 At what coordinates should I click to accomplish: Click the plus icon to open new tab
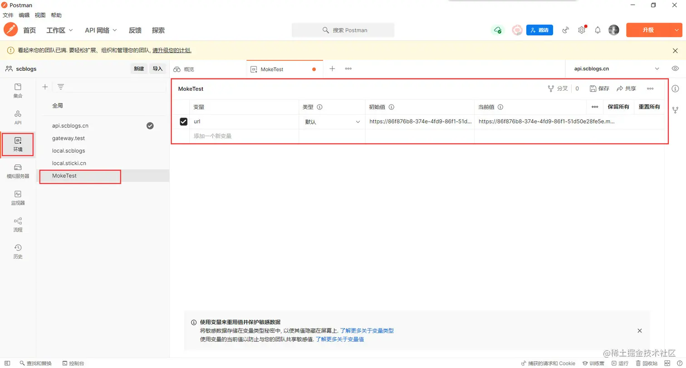(332, 69)
